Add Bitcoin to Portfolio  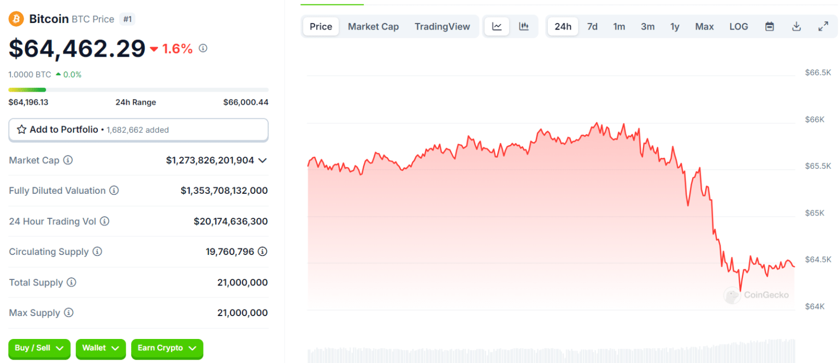click(138, 130)
